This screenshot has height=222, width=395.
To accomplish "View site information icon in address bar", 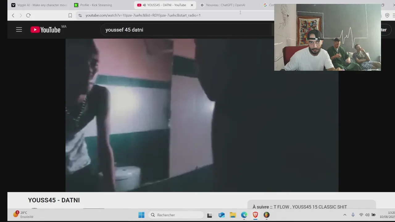I will click(80, 15).
